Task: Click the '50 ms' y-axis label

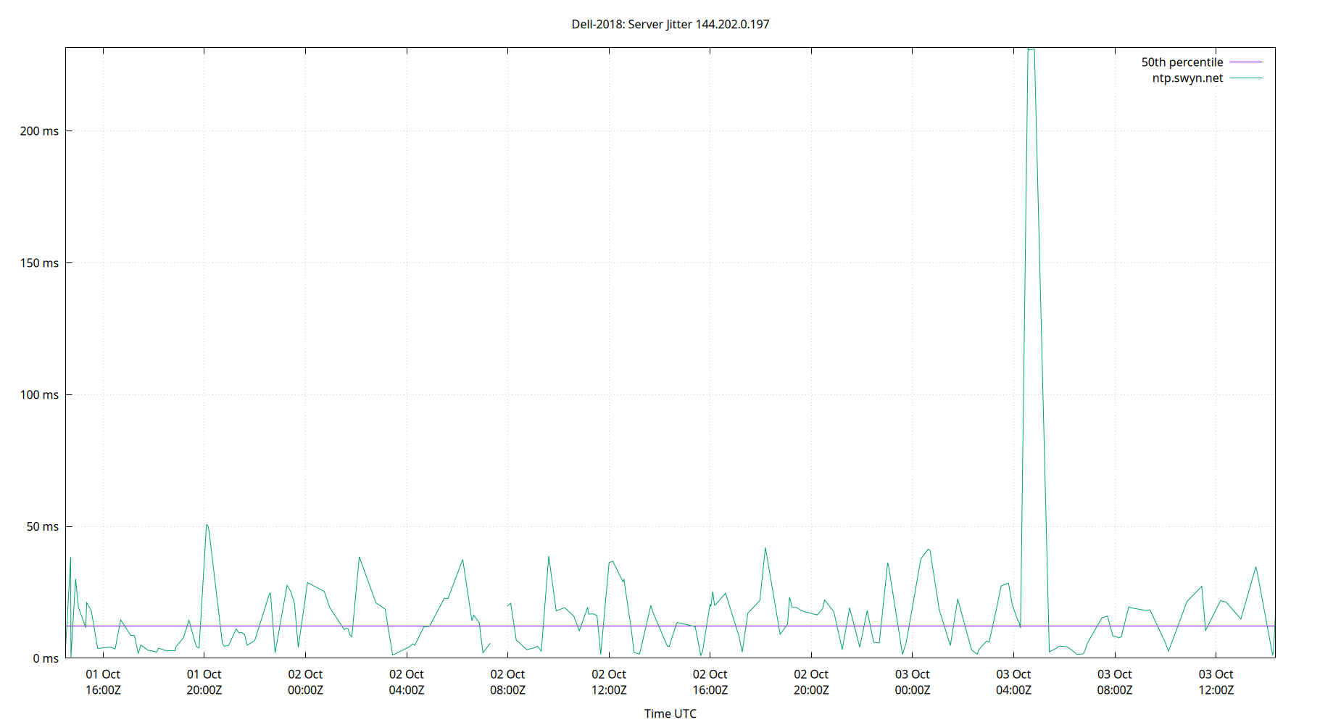Action: point(43,527)
